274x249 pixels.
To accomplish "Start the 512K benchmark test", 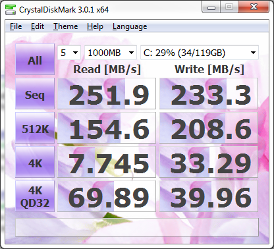I will (35, 128).
